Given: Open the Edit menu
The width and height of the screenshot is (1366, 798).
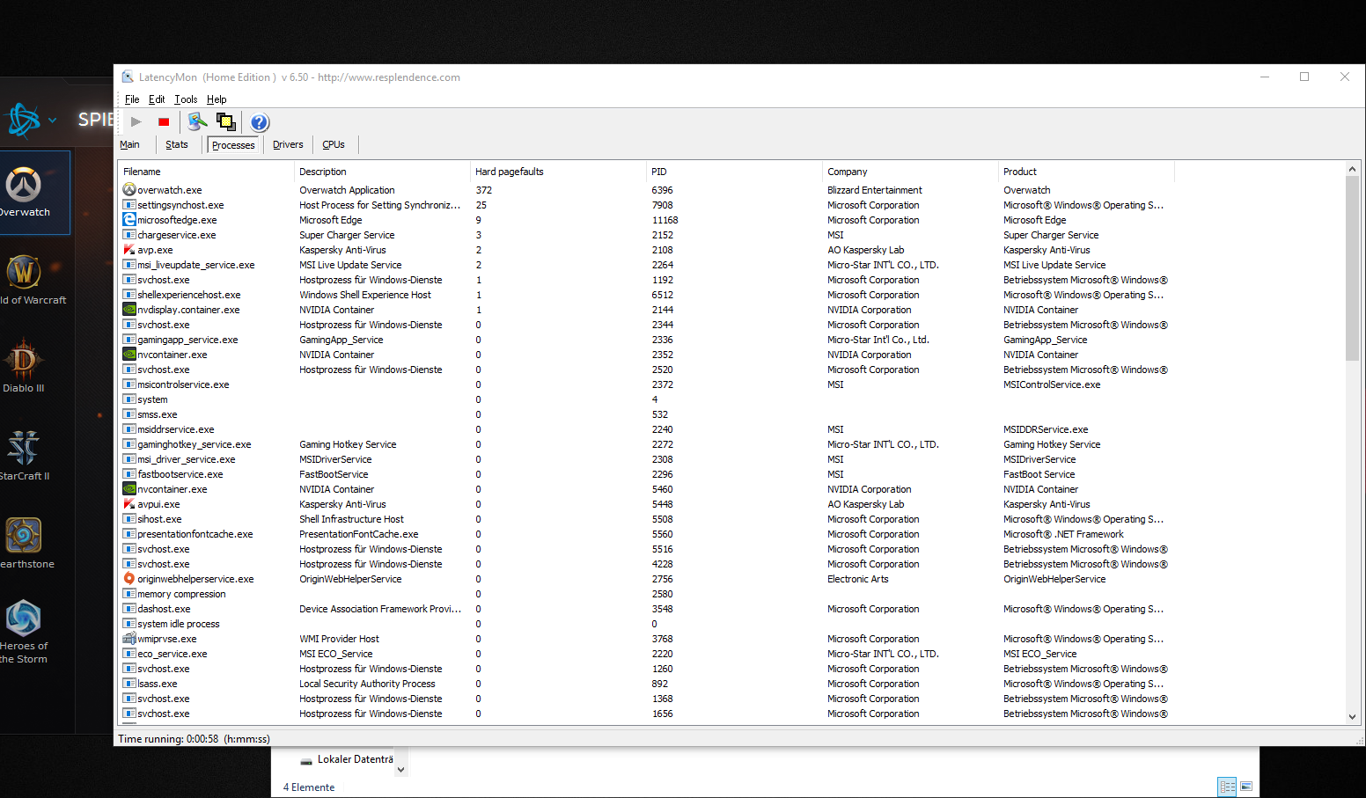Looking at the screenshot, I should coord(157,99).
